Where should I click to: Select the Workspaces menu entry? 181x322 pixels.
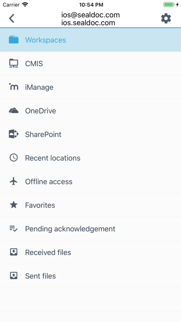[90, 40]
